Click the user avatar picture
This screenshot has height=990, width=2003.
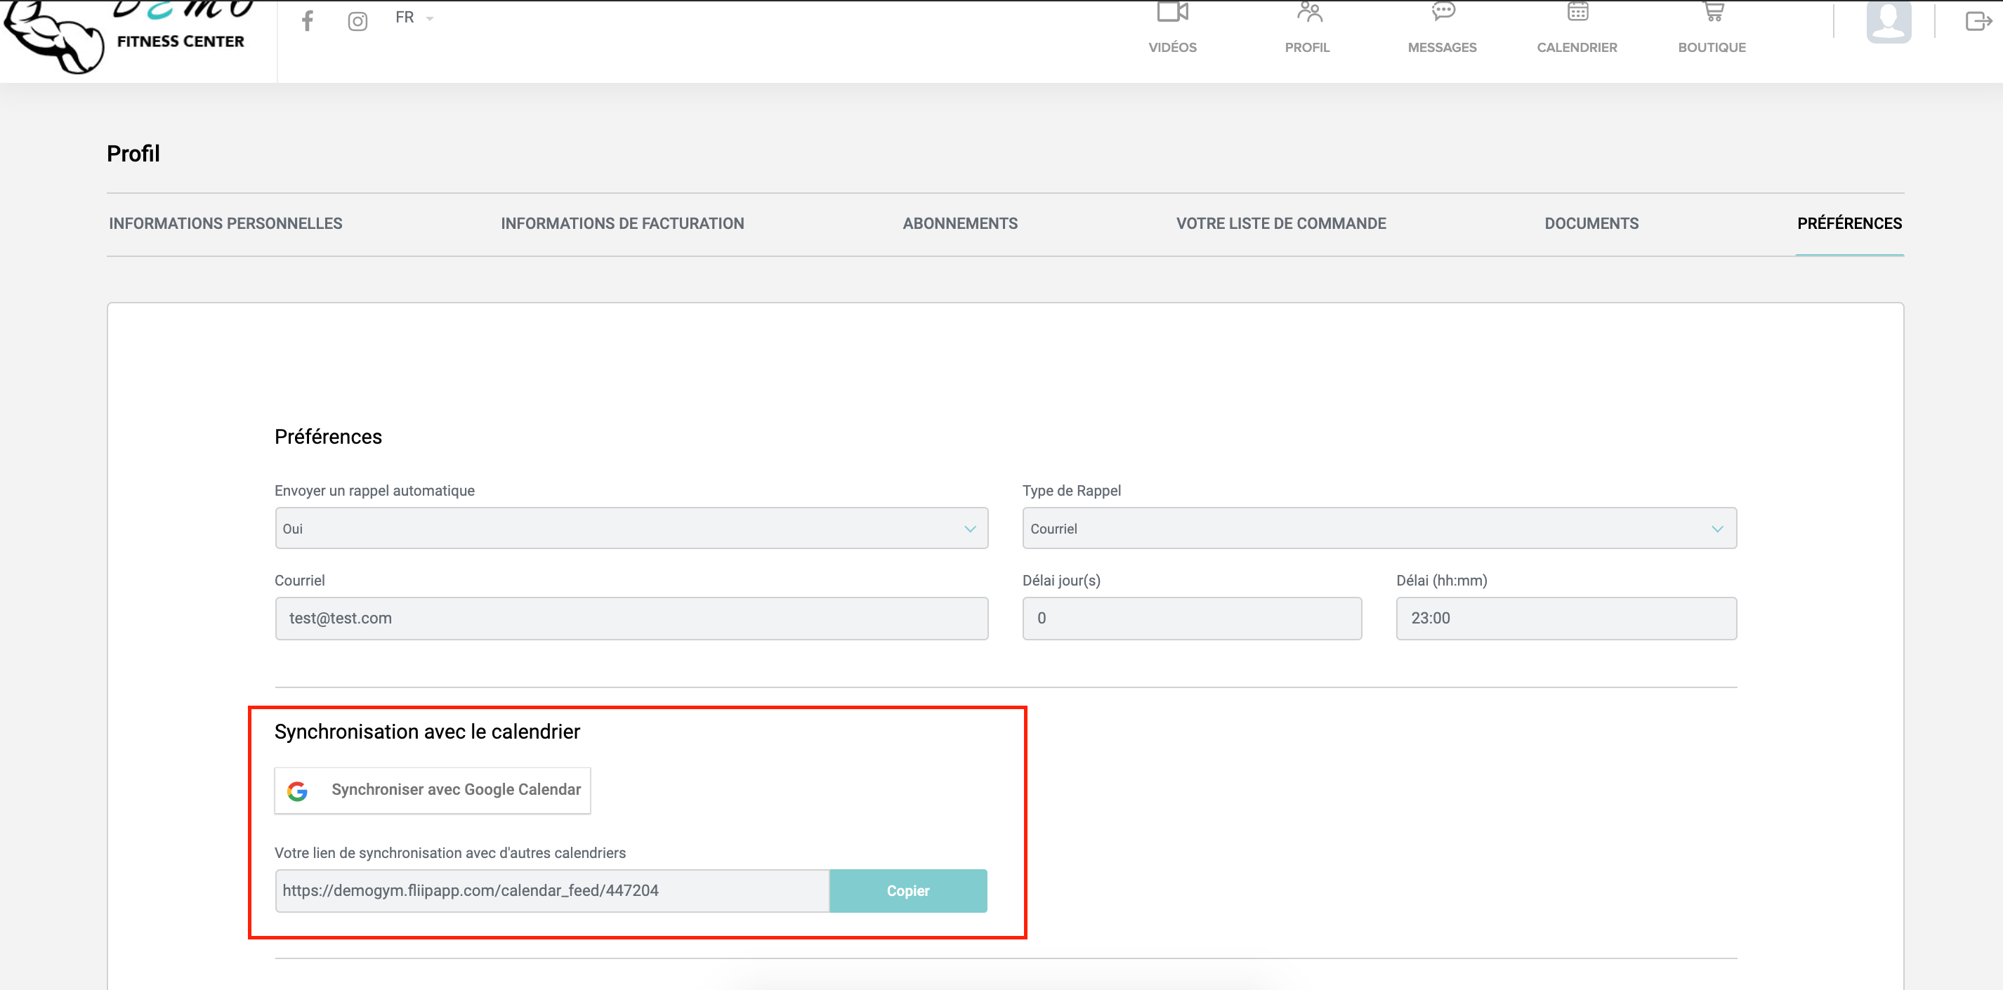click(x=1888, y=21)
